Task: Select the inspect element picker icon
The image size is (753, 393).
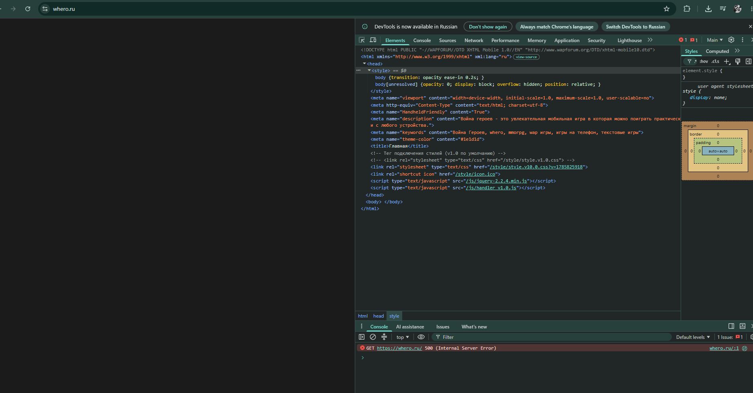Action: [x=362, y=40]
